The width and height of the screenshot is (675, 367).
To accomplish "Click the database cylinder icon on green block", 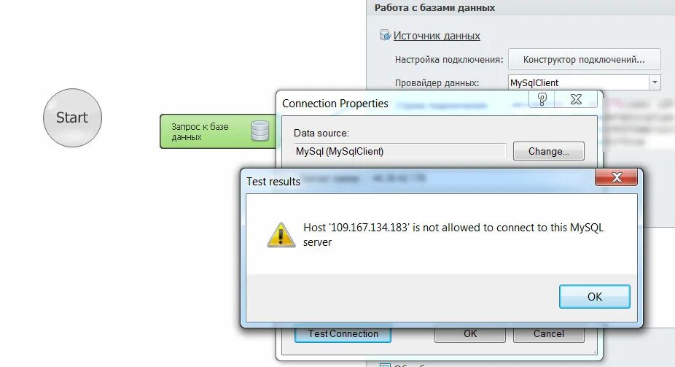I will (x=260, y=131).
